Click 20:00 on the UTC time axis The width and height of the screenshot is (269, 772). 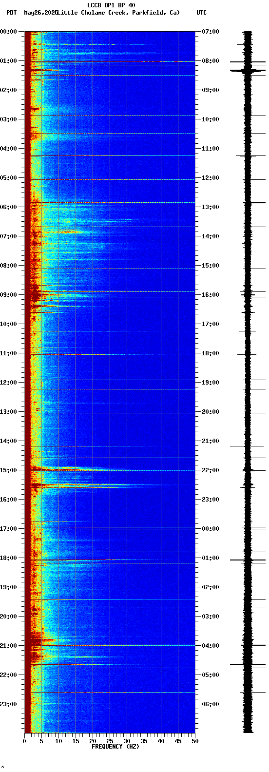(x=211, y=412)
